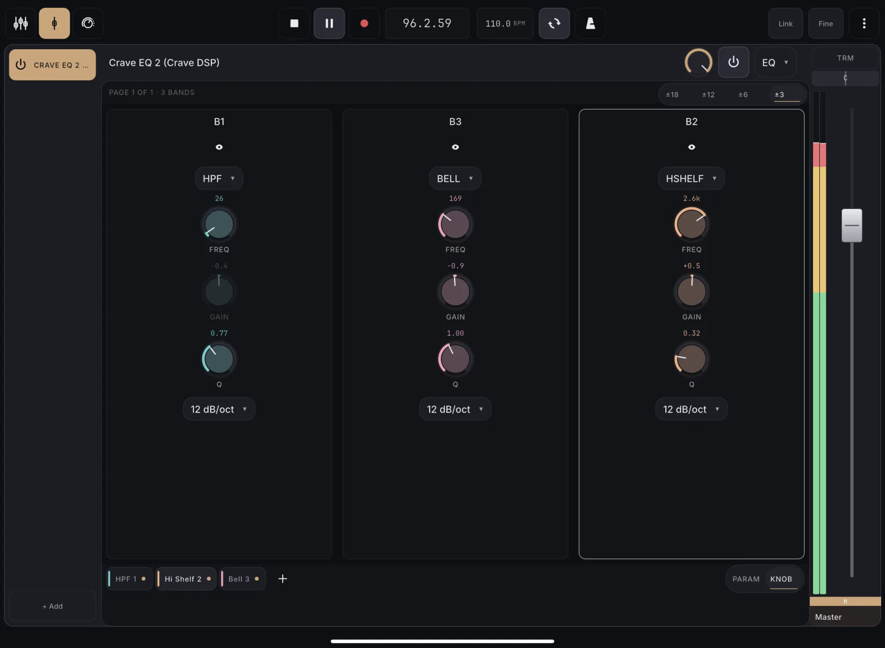Pause the transport
Image resolution: width=885 pixels, height=648 pixels.
point(329,23)
